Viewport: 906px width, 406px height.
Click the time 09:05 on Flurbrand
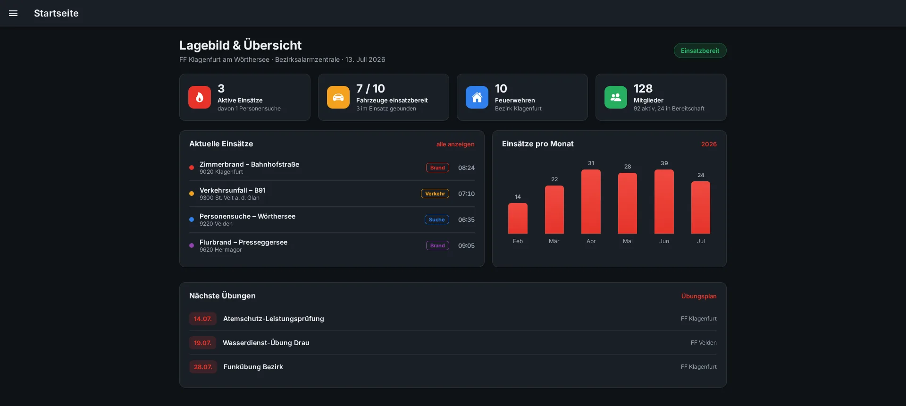click(x=466, y=245)
